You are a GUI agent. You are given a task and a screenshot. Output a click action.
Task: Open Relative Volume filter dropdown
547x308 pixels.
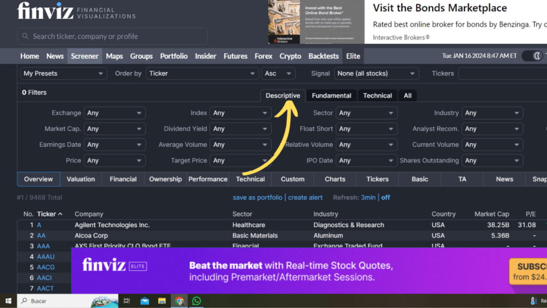pos(366,144)
